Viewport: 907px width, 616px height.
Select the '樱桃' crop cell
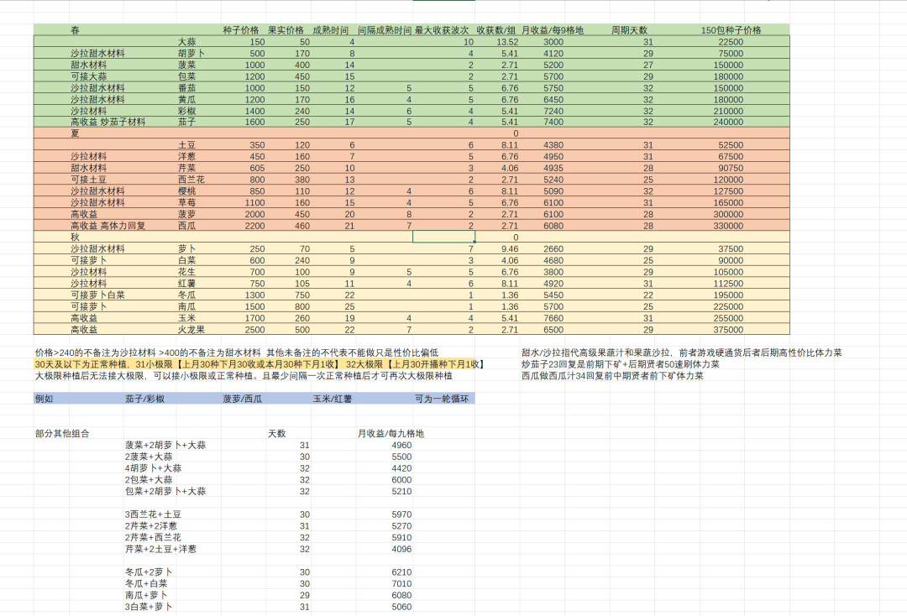click(x=186, y=191)
